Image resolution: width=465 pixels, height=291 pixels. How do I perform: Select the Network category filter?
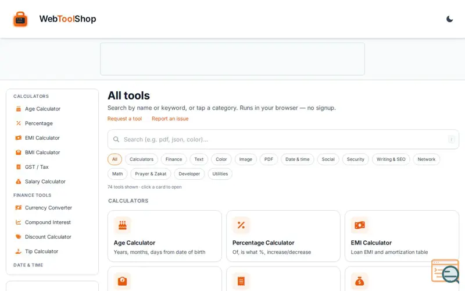pyautogui.click(x=427, y=159)
